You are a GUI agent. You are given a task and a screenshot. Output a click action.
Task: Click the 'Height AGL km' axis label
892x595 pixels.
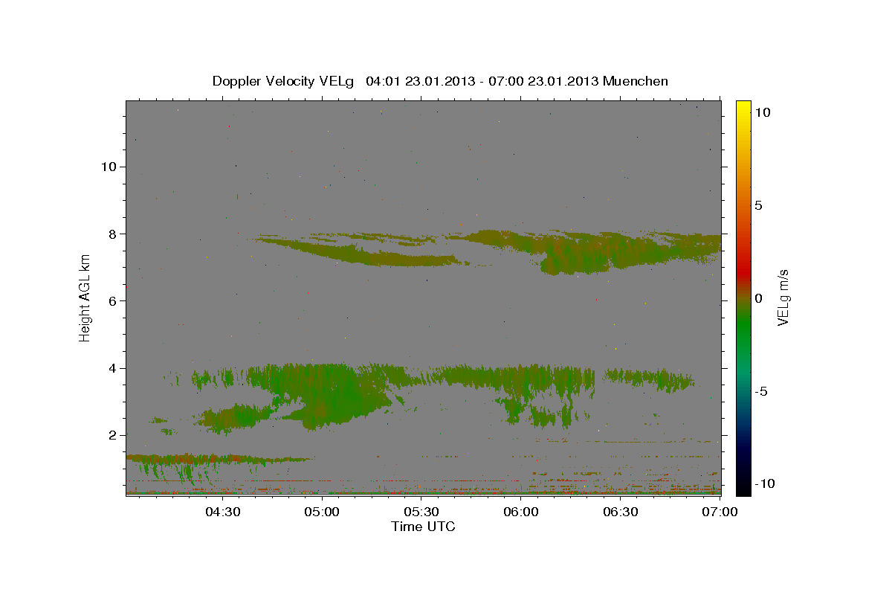pos(85,297)
